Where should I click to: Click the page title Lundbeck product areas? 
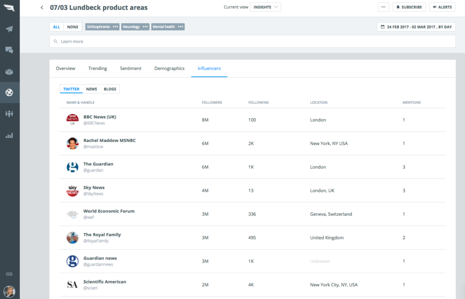(x=99, y=7)
